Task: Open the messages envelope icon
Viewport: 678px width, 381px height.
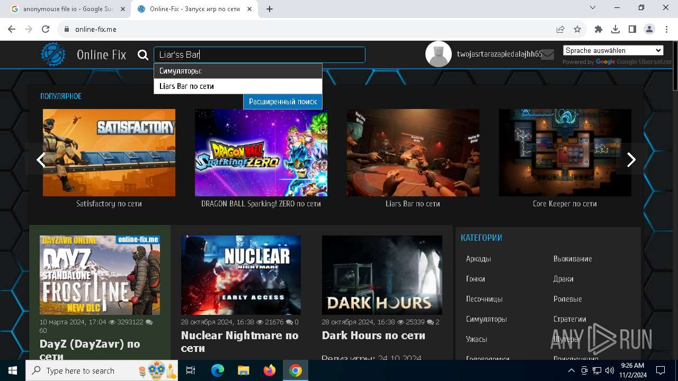Action: click(x=548, y=55)
